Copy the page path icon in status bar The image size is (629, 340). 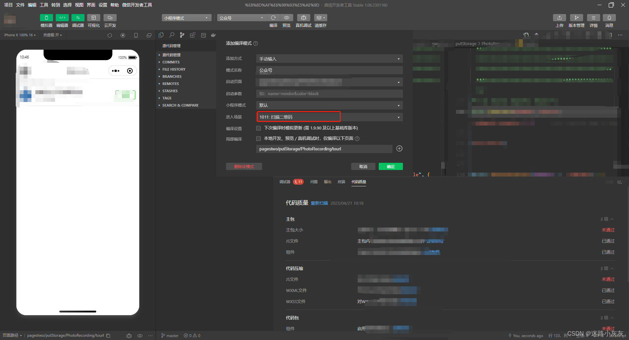pos(108,336)
